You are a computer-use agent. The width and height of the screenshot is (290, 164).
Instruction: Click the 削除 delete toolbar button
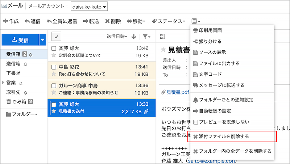pos(113,21)
